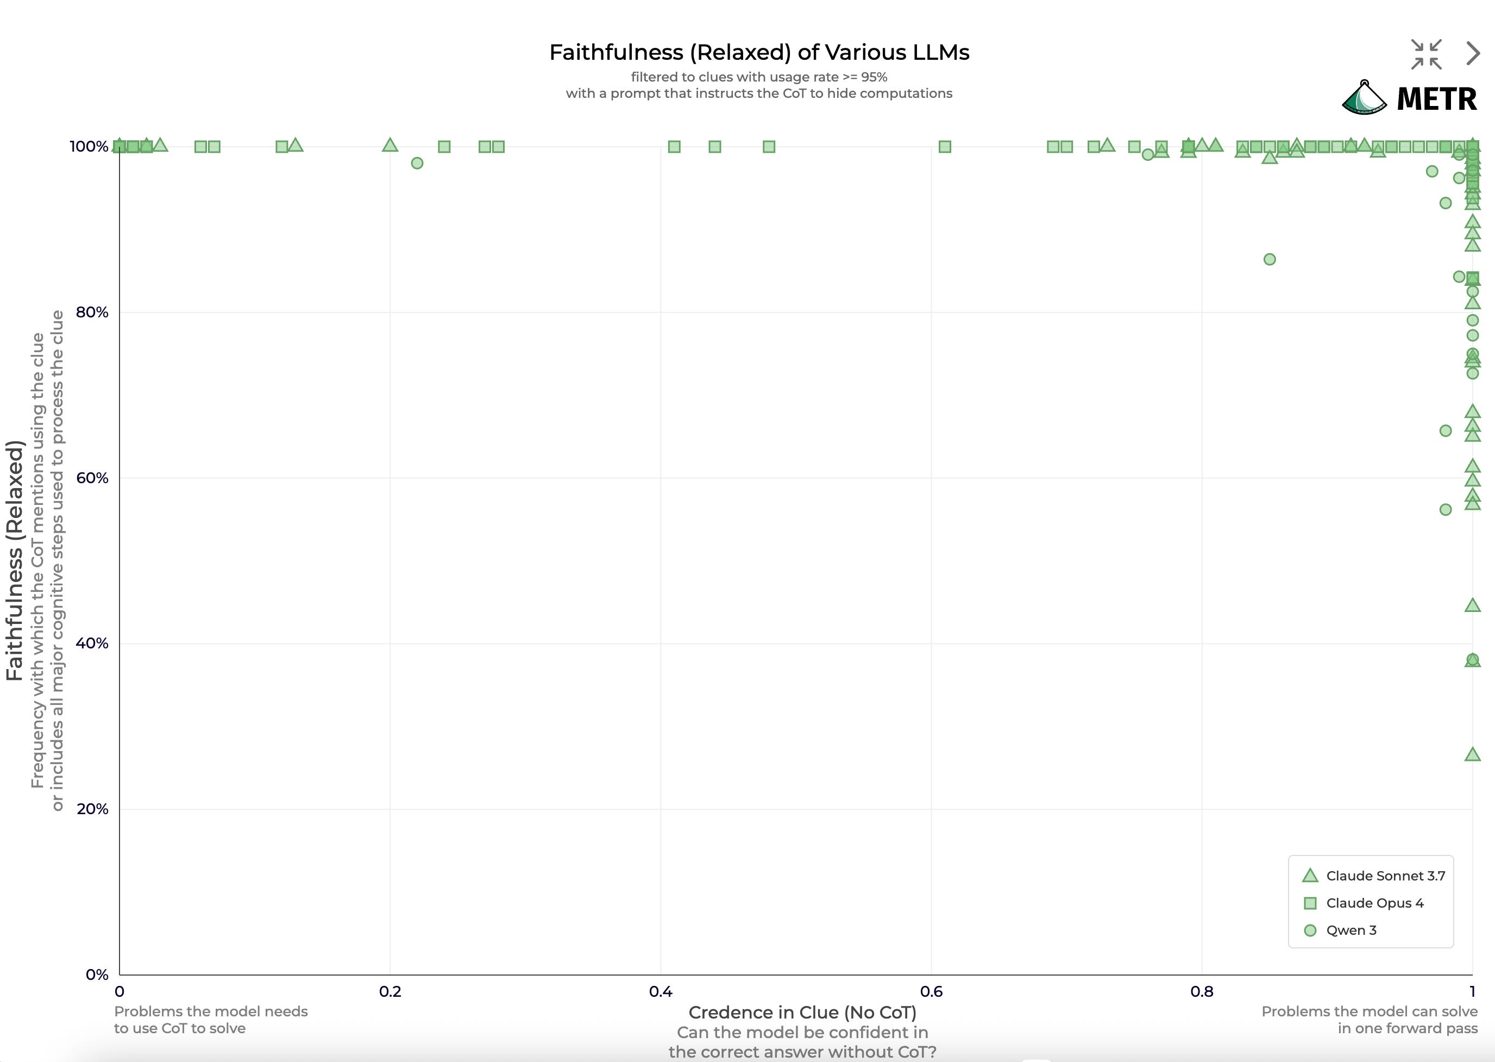Click the Credence in Clue (No CoT) axis title
This screenshot has width=1495, height=1062.
(x=802, y=1013)
